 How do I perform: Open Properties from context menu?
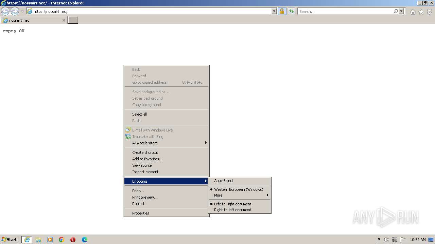coord(167,213)
